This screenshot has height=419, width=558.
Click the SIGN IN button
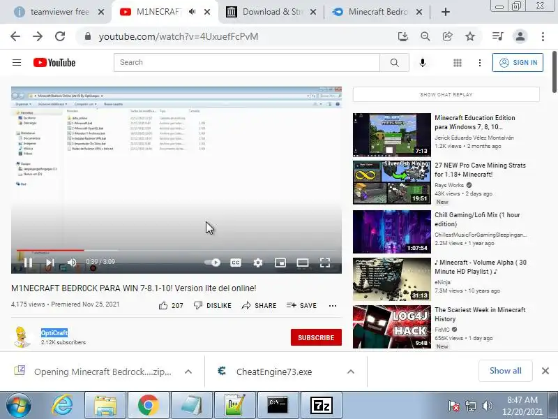[518, 63]
